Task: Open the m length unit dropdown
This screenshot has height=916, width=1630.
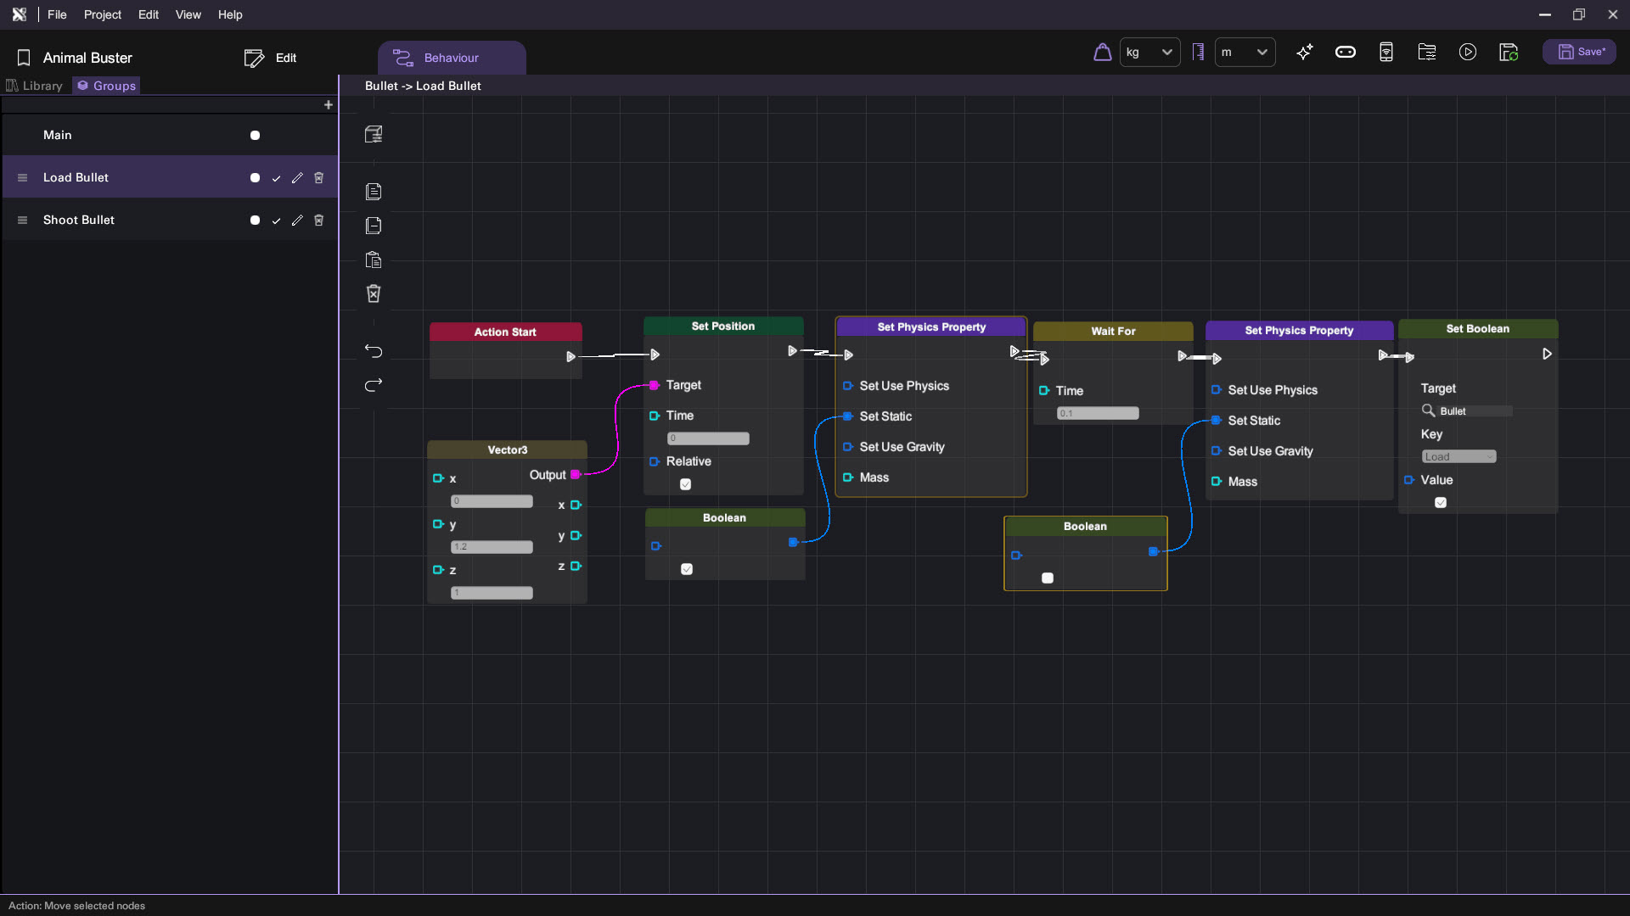Action: [x=1245, y=53]
